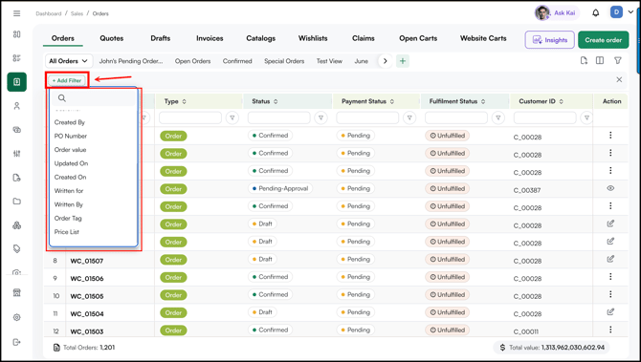Click the + Add Filter button

coord(67,80)
